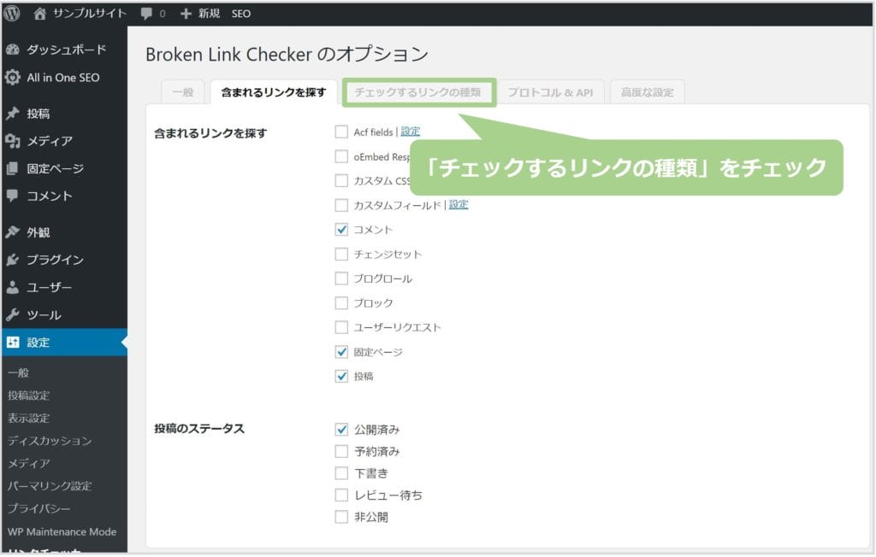Click the plus icon for 新規
This screenshot has width=876, height=557.
[185, 14]
